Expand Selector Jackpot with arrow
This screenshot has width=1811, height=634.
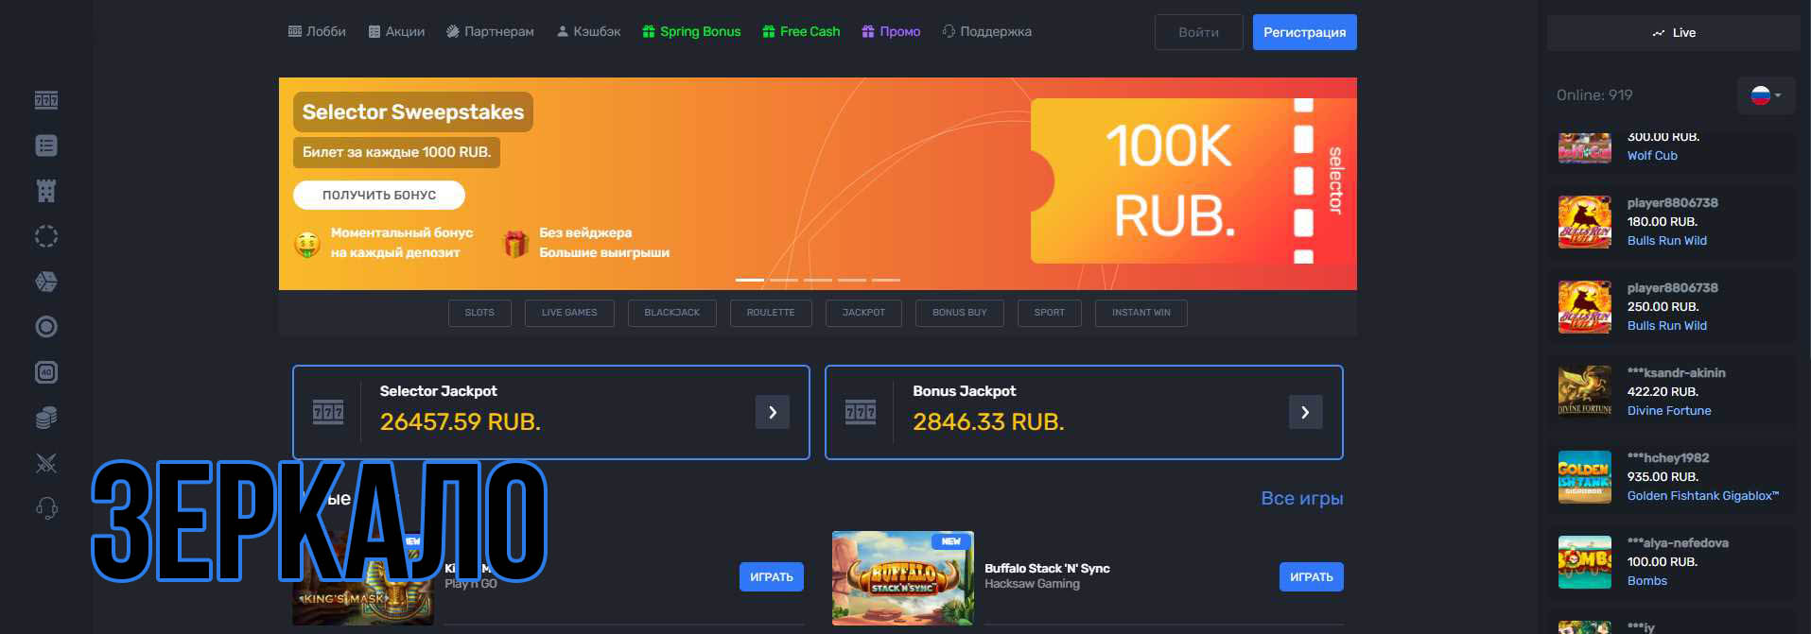(x=773, y=412)
